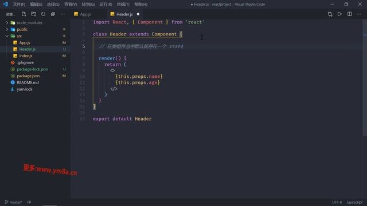Screen dimensions: 367x206
Task: Click '{this.props.name}' expression
Action: 139,76
